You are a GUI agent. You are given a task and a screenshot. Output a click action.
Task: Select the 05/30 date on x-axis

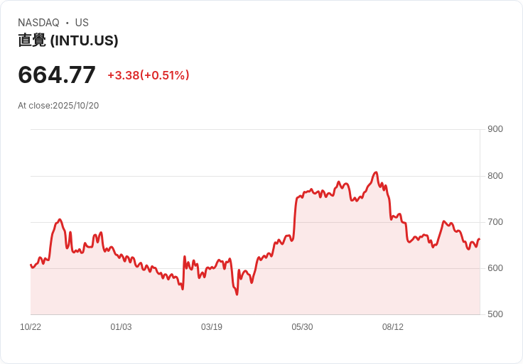click(x=302, y=327)
